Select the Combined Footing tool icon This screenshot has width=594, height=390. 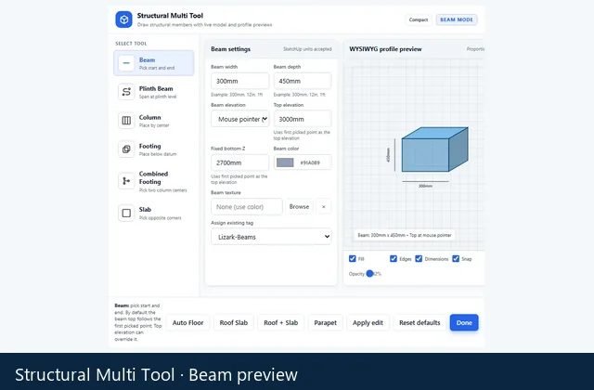tap(126, 181)
